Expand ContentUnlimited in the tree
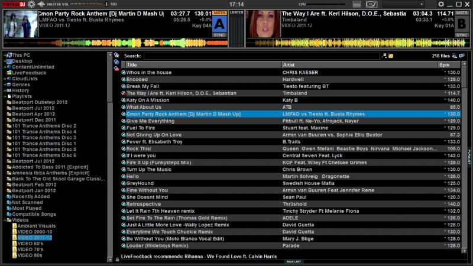 click(5, 67)
